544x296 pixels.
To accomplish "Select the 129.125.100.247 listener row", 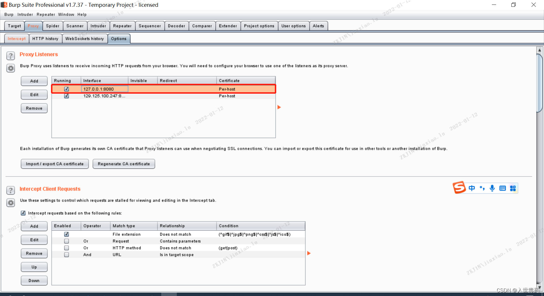I will pyautogui.click(x=163, y=96).
